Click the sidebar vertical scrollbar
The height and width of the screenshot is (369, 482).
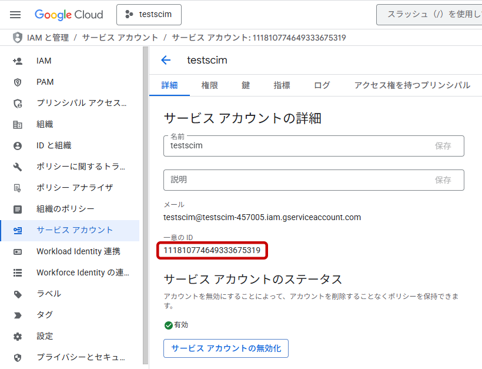point(145,206)
